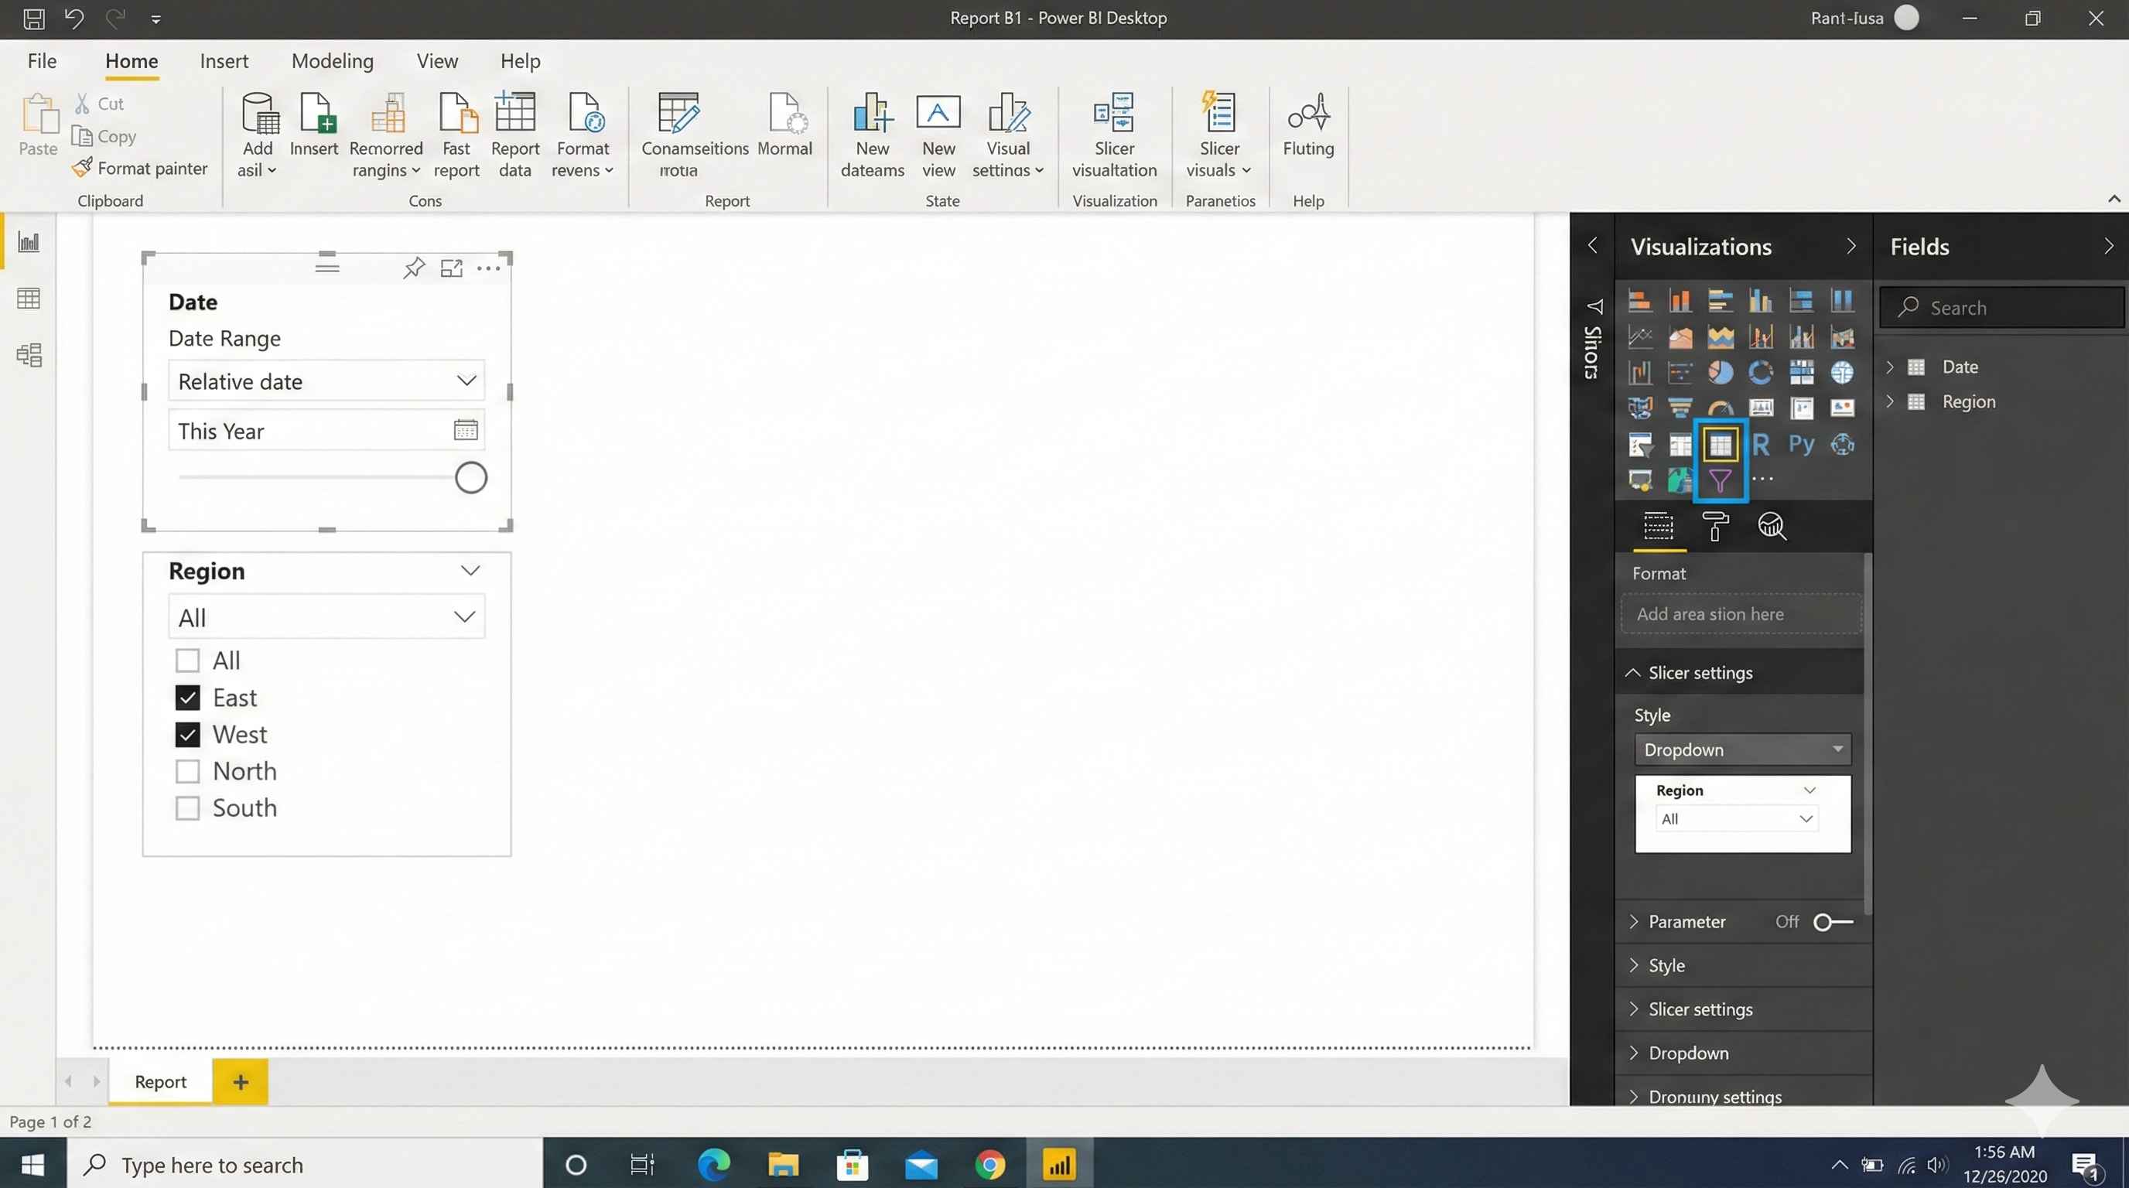This screenshot has width=2129, height=1188.
Task: Open the Model view from the left sidebar
Action: (29, 354)
